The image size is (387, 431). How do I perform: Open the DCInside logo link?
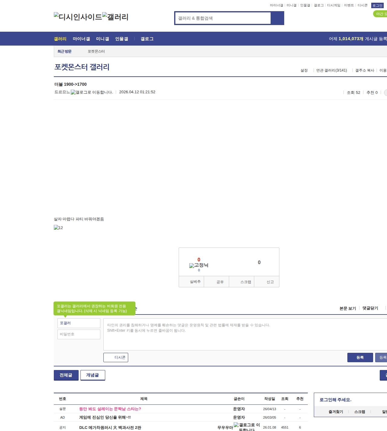78,17
